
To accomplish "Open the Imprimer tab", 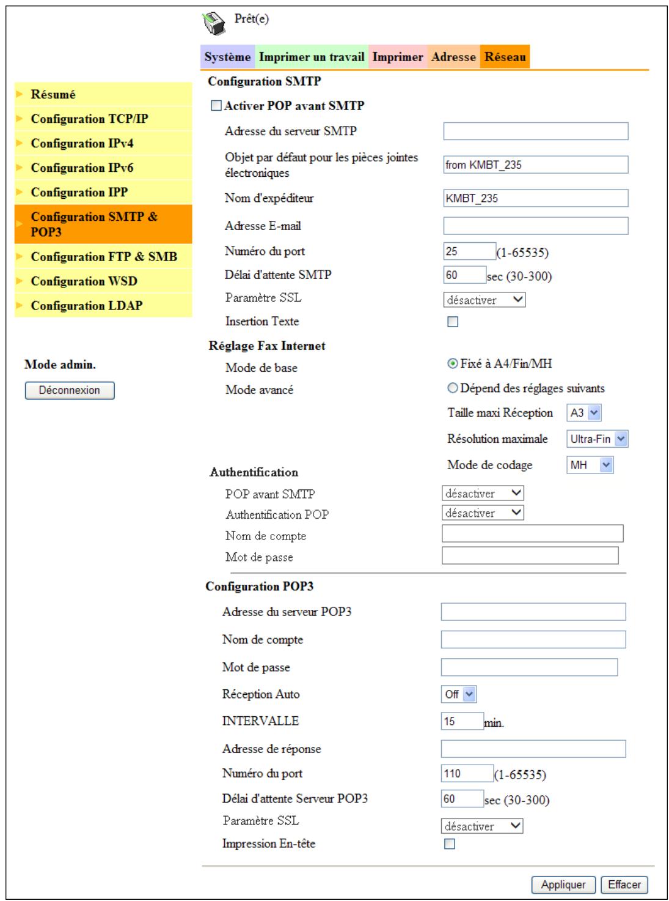I will tap(398, 57).
